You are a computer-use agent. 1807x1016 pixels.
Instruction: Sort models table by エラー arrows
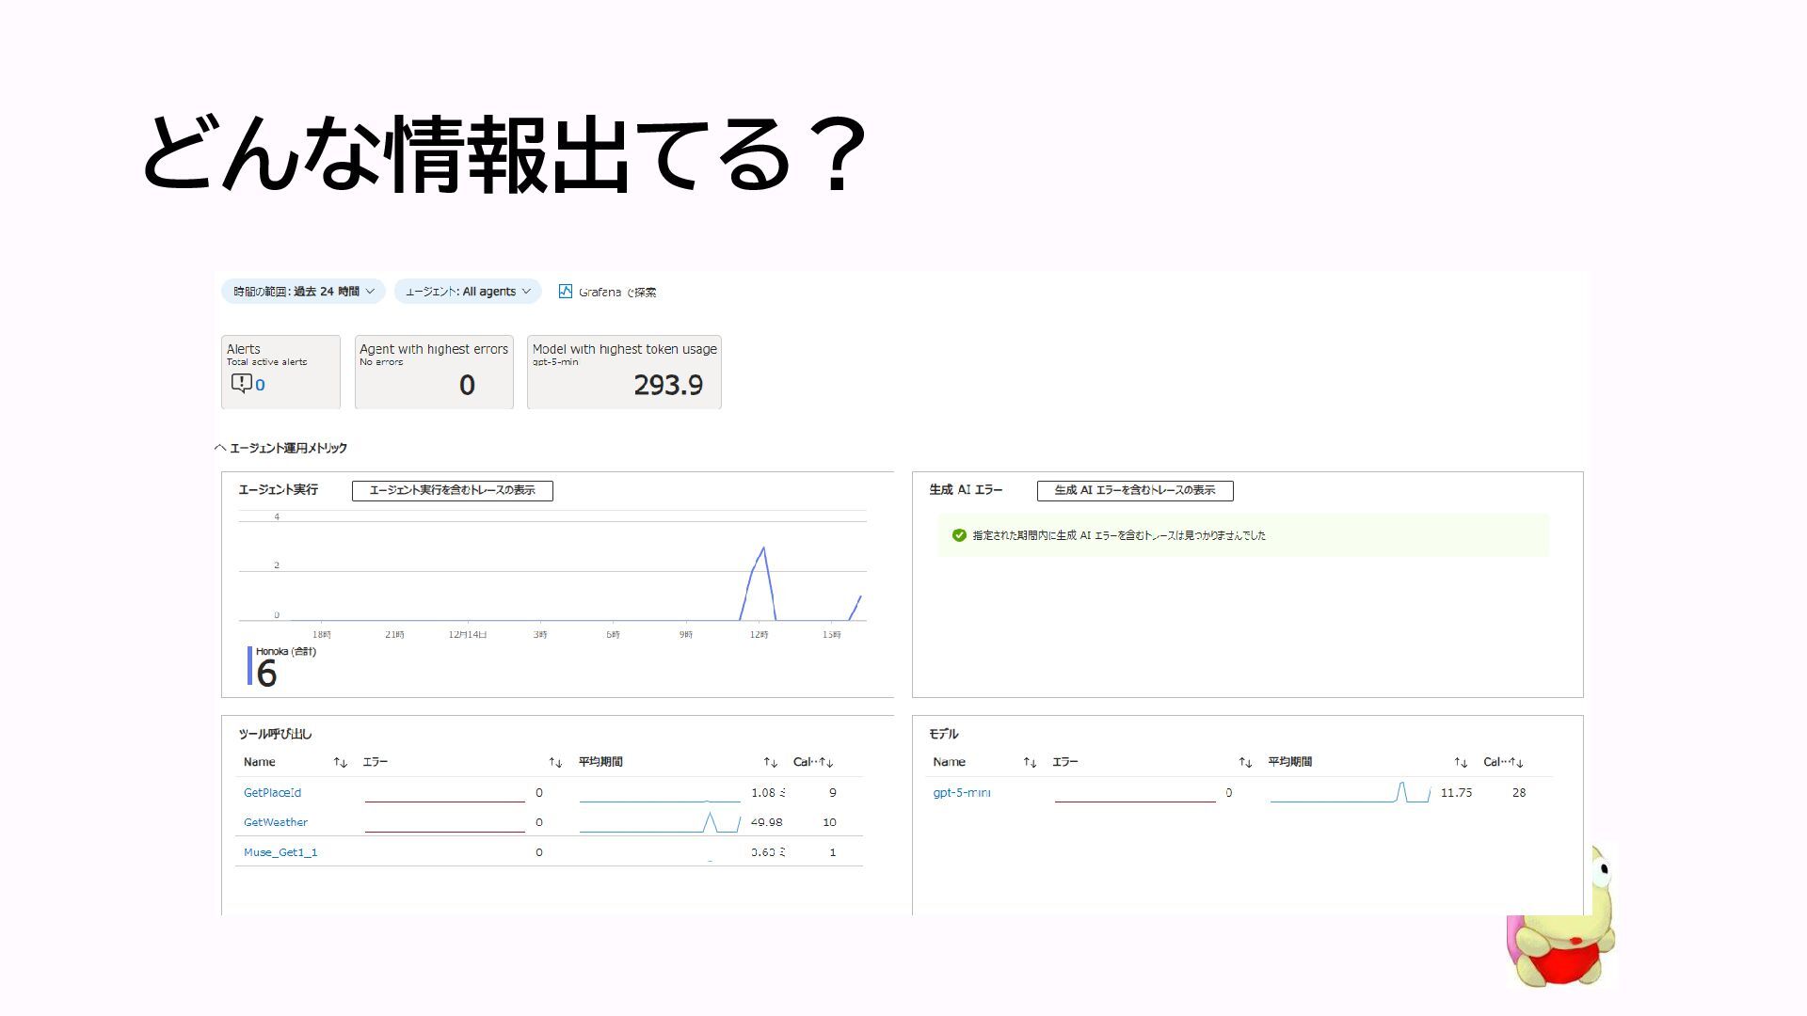pyautogui.click(x=1245, y=763)
